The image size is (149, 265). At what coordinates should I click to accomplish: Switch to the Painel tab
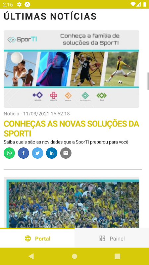coord(112,238)
